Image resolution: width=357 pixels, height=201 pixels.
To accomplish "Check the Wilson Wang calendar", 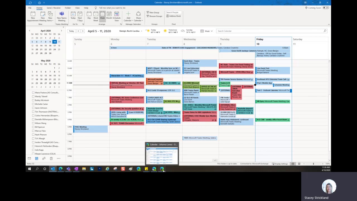I will pyautogui.click(x=33, y=123).
